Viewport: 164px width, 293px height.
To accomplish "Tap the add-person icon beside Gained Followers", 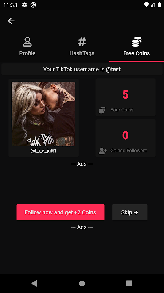I will [103, 151].
